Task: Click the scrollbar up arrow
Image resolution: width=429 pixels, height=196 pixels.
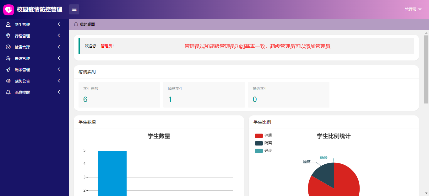Action: [x=426, y=33]
